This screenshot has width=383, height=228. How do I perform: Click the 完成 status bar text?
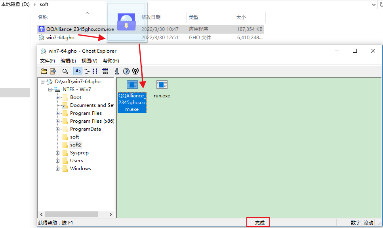[260, 222]
